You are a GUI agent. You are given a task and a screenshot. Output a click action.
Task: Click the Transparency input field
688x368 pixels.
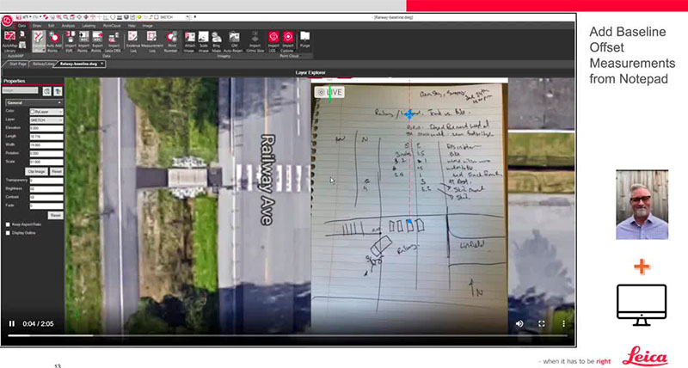click(45, 179)
